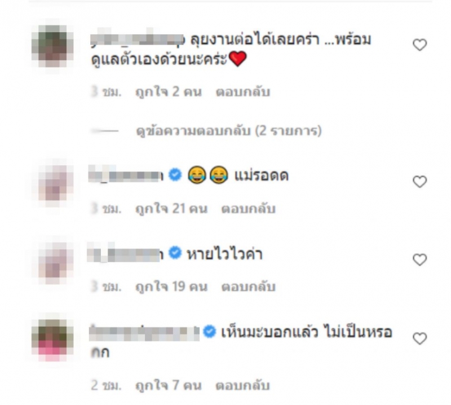Open first commenter's profile picture

tap(52, 46)
